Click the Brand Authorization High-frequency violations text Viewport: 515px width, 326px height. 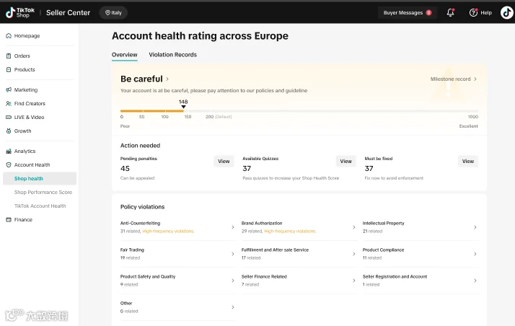click(x=290, y=231)
